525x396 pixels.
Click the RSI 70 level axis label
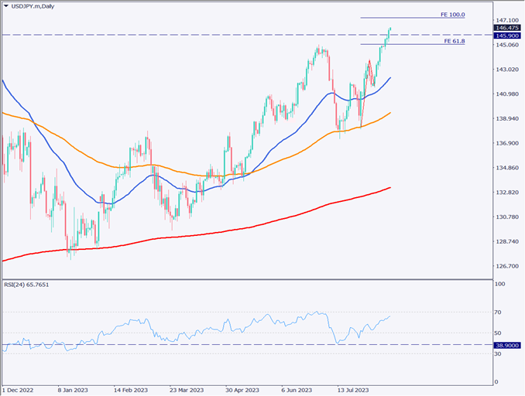[499, 312]
